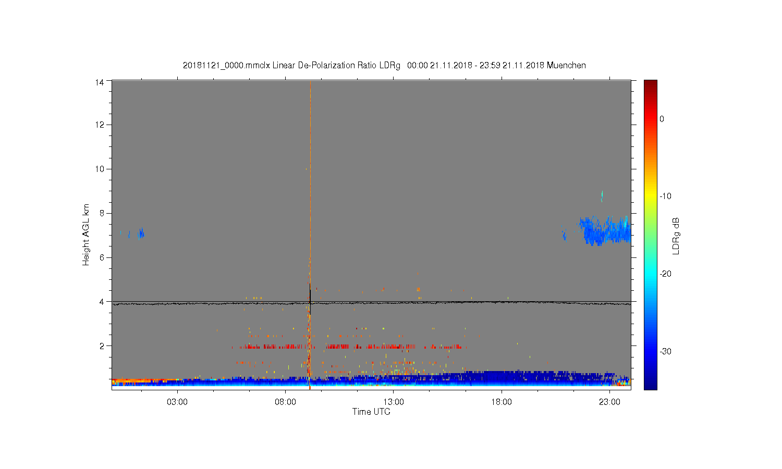Click the 2 km height tick label

click(x=102, y=346)
